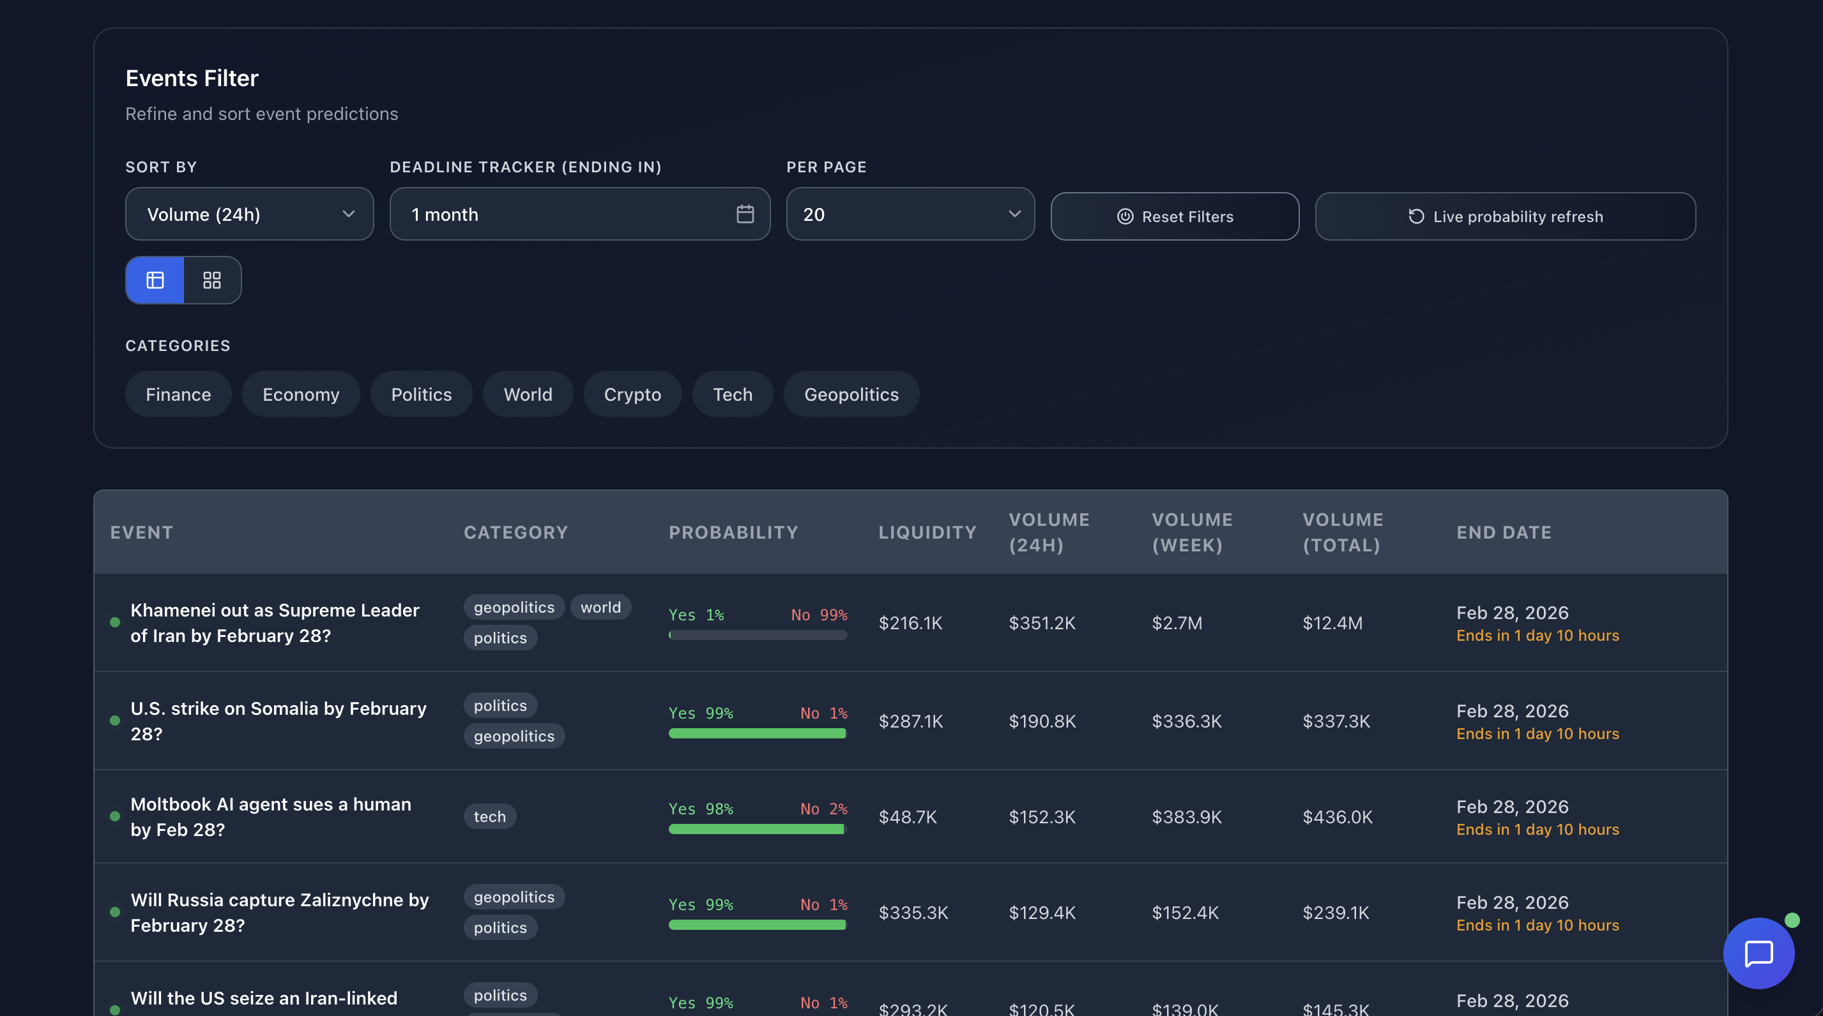Toggle the Tech category filter
Screen dimensions: 1823x1016
point(733,394)
